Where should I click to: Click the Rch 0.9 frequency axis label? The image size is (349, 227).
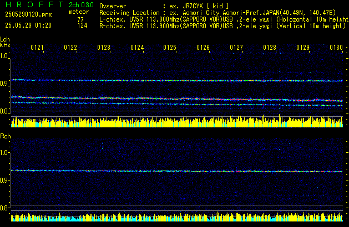[4, 180]
